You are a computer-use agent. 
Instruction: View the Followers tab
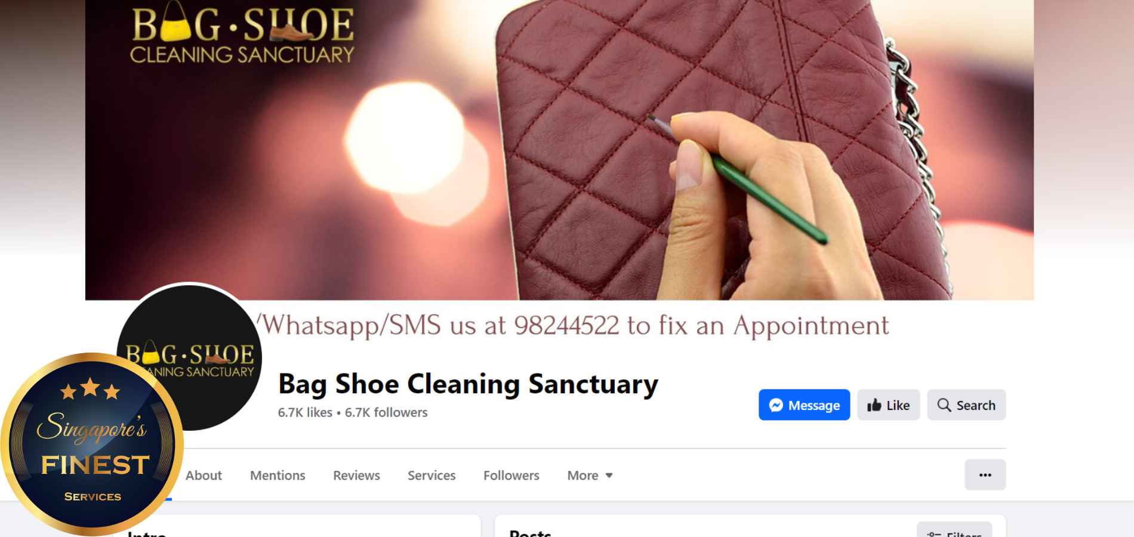(511, 476)
